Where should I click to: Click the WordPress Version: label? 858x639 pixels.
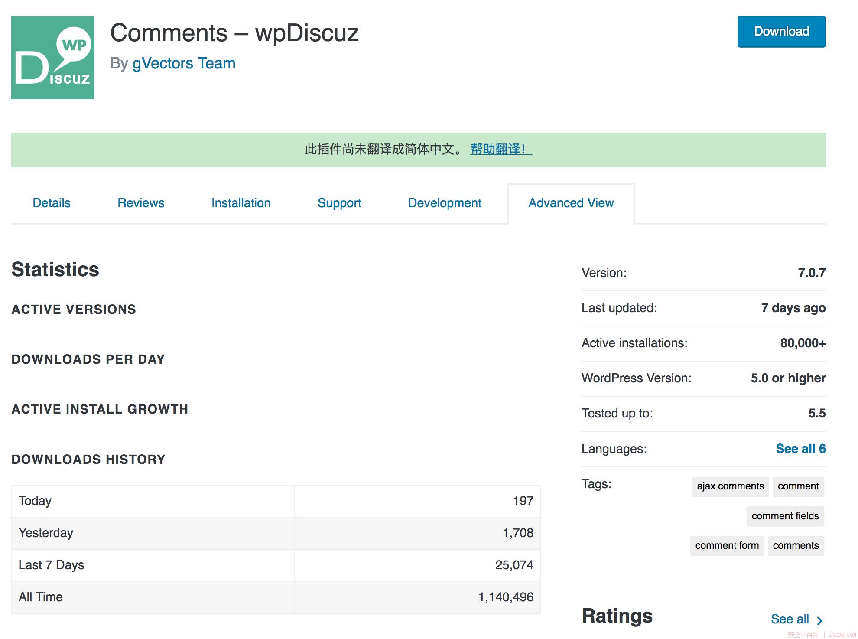point(637,378)
